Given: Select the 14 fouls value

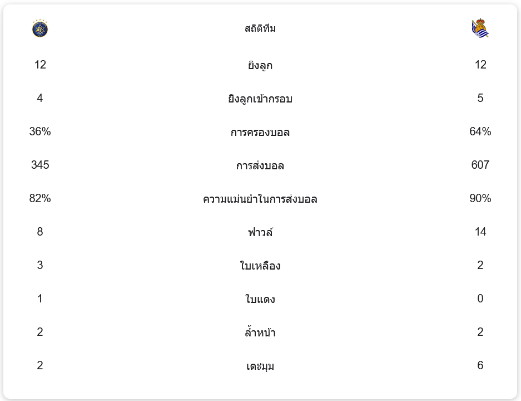Looking at the screenshot, I should (x=480, y=232).
